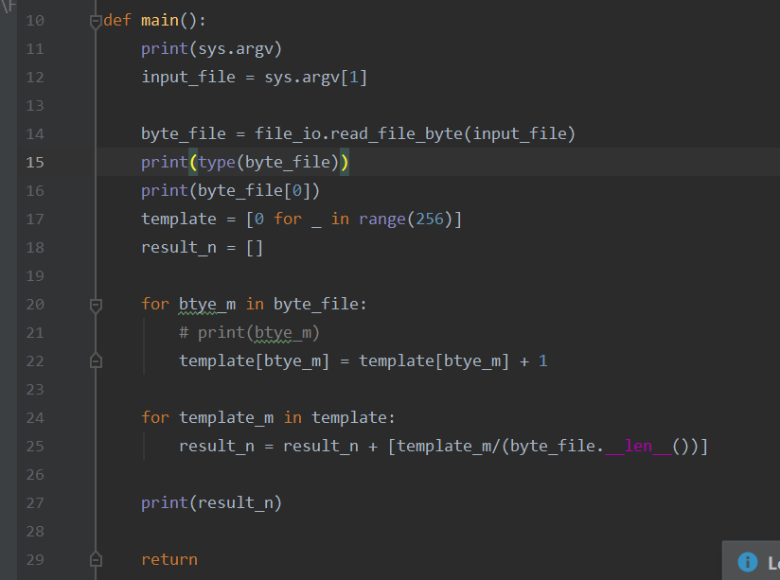Click sys.argv[1] on line 12
The image size is (780, 580).
click(x=315, y=78)
